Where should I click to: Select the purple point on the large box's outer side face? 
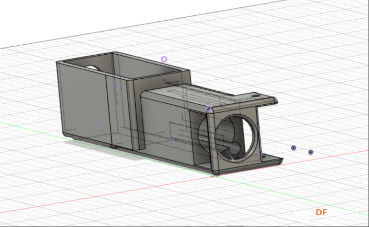click(x=98, y=126)
